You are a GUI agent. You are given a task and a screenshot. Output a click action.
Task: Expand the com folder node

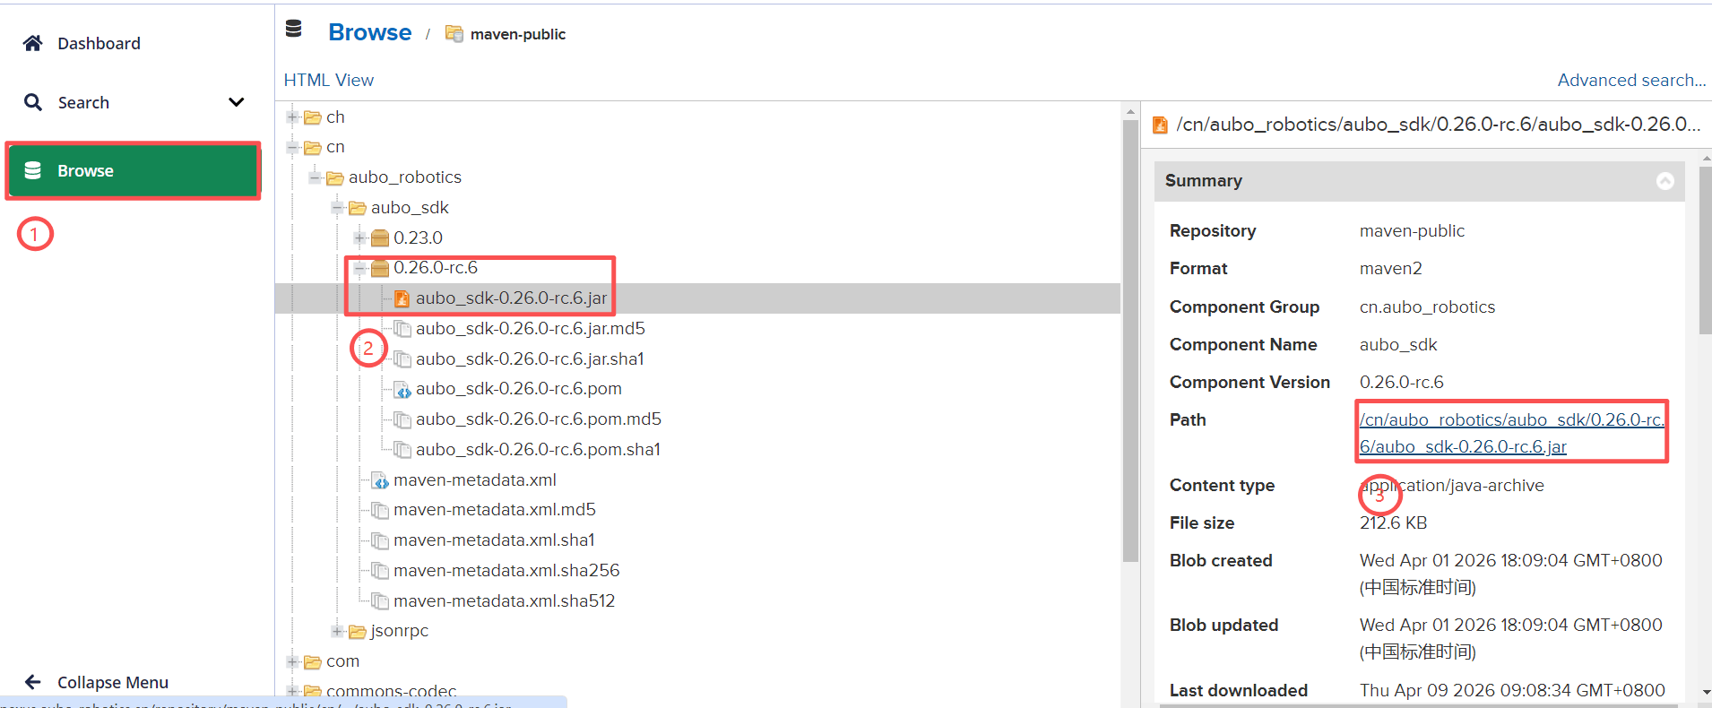[292, 661]
